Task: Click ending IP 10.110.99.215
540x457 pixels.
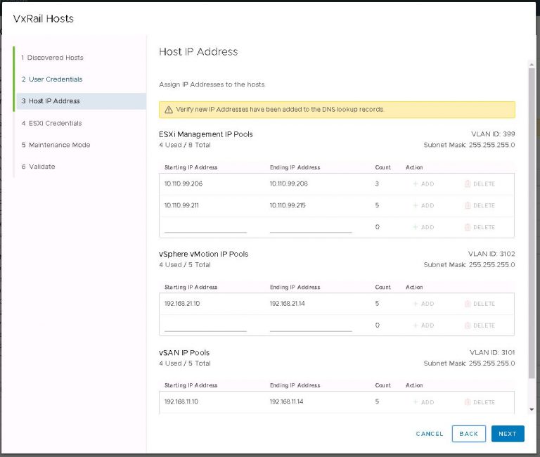Action: tap(288, 205)
